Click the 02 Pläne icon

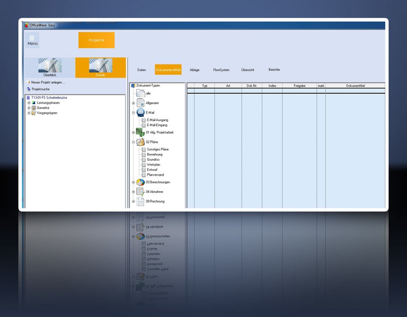(141, 142)
